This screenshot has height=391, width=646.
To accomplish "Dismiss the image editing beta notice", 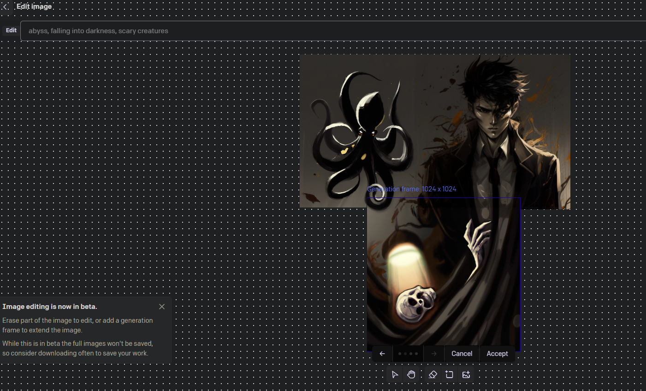I will (162, 307).
